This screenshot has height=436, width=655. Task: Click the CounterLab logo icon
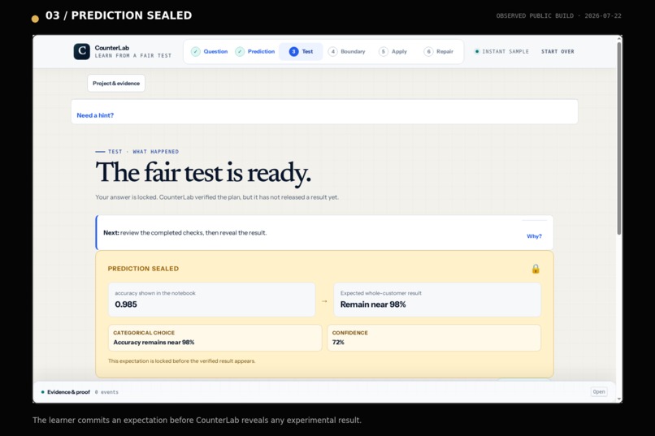coord(82,51)
